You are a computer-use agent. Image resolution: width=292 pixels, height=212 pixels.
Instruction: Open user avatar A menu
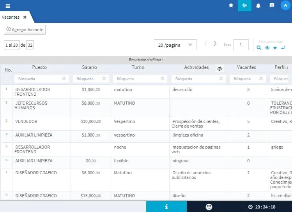click(x=285, y=5)
